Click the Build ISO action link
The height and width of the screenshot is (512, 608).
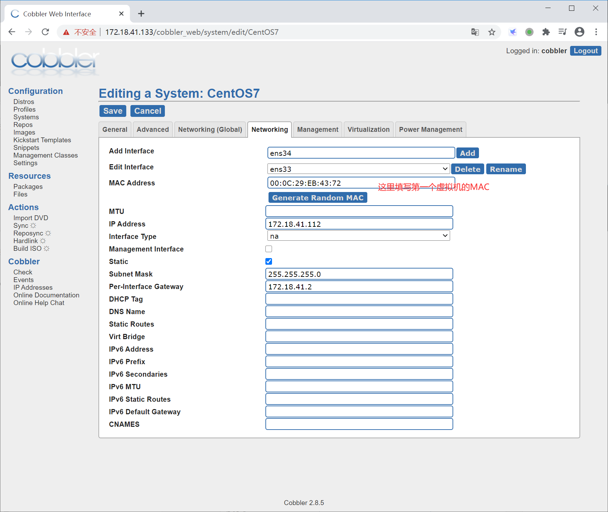pos(27,248)
